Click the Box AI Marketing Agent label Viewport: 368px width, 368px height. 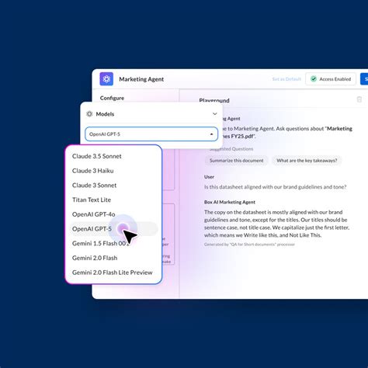[230, 202]
